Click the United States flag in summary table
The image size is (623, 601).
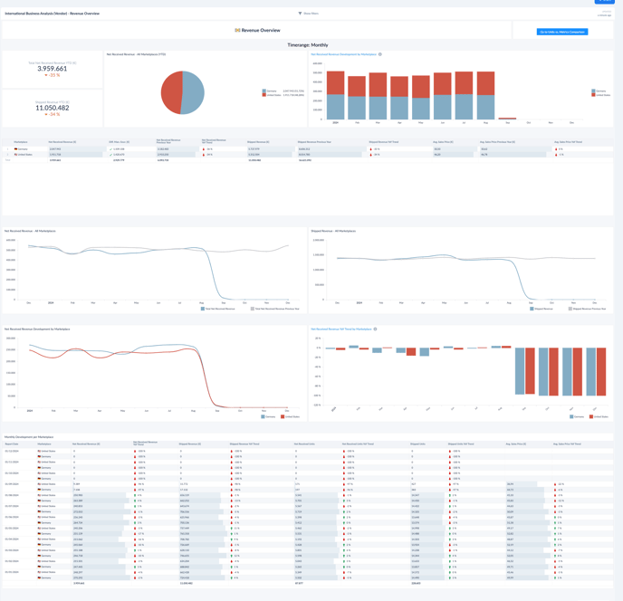pos(16,155)
